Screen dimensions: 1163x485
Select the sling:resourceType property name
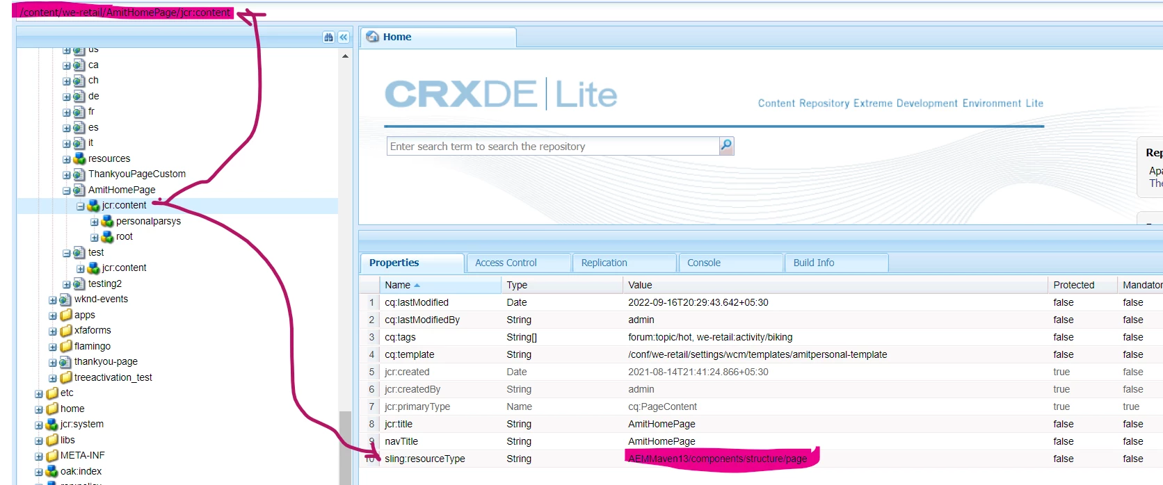(425, 459)
